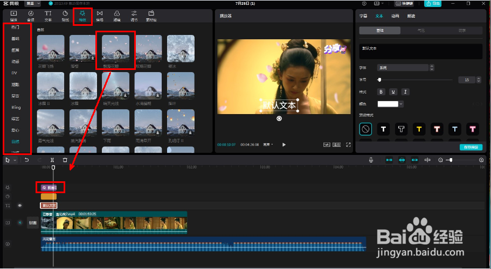
Task: Click the underline U style button
Action: click(x=393, y=92)
